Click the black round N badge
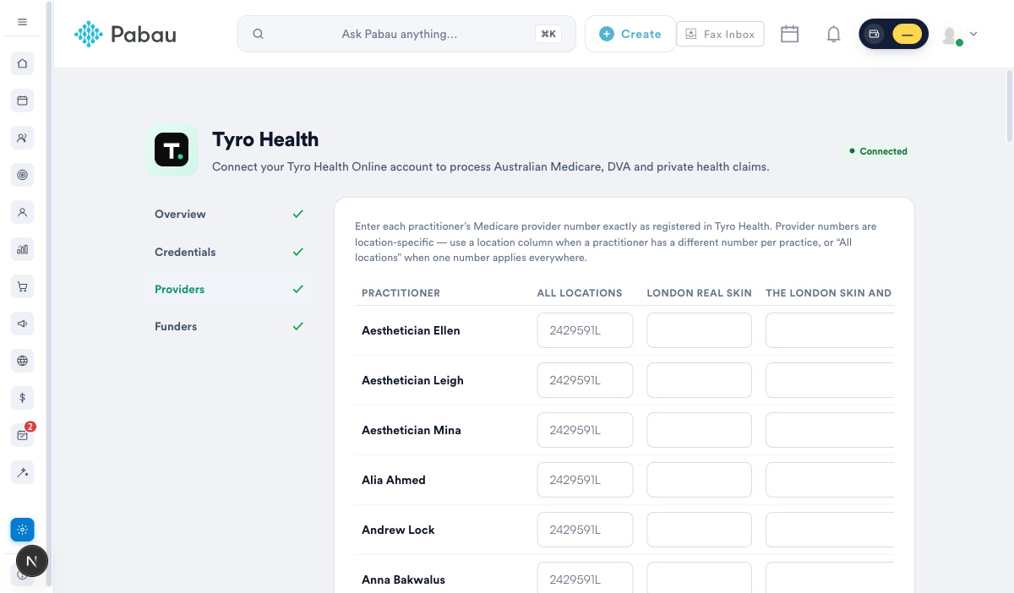This screenshot has height=593, width=1014. point(32,561)
